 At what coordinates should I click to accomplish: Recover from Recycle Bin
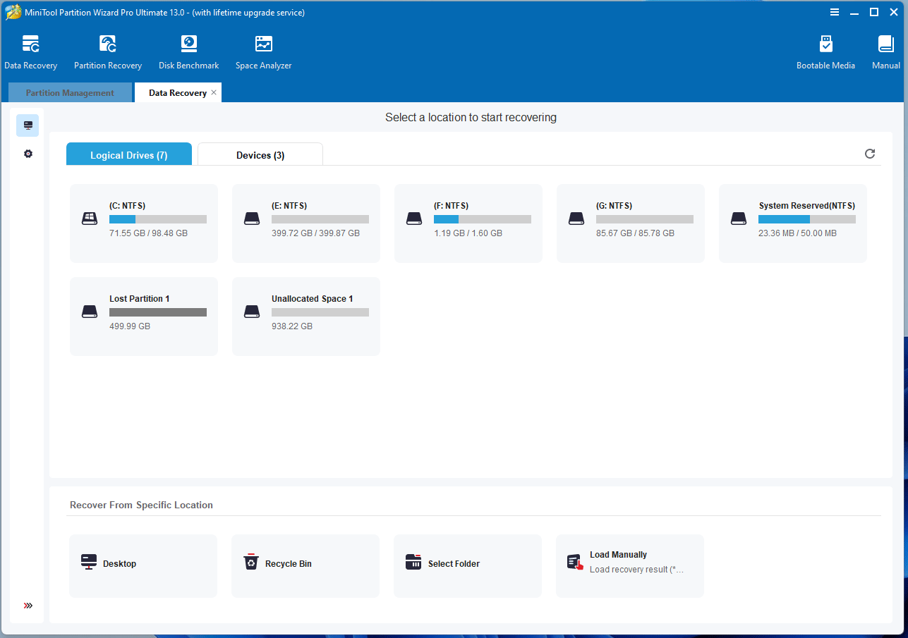(x=305, y=565)
